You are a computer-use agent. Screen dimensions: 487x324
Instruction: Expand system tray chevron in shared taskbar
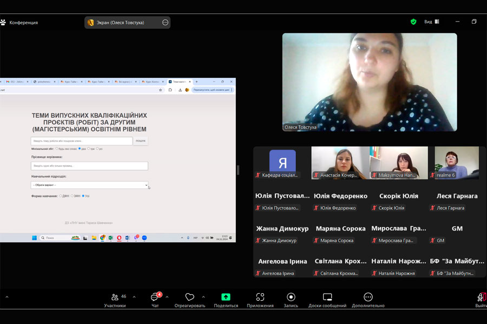[x=182, y=238]
